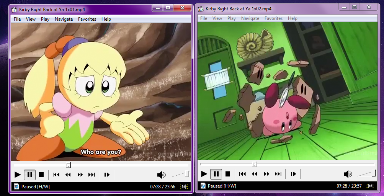Image resolution: width=384 pixels, height=196 pixels.
Task: Click Play button in 1x02 player
Action: coord(204,174)
